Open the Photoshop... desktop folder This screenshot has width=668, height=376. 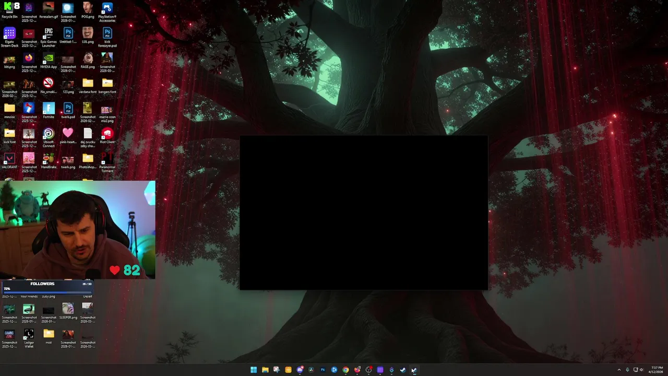[x=88, y=161]
